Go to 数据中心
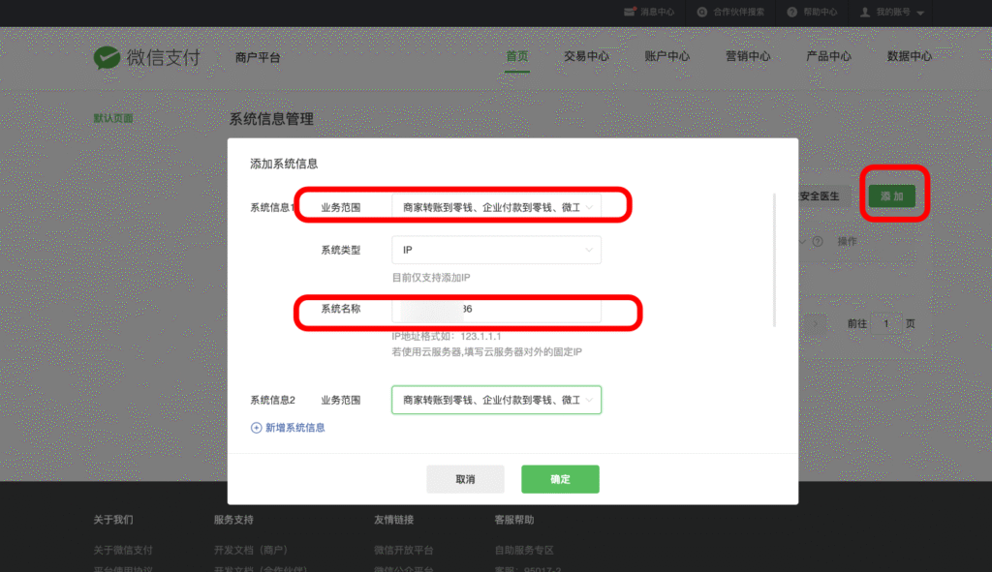992x572 pixels. (x=908, y=56)
